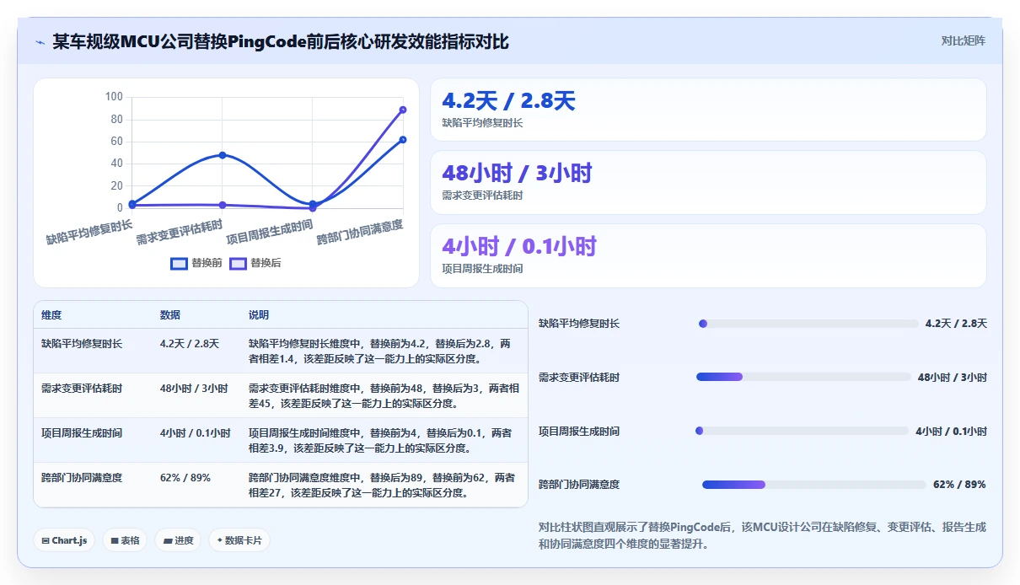Click the description mentioning 两者相差45
This screenshot has height=585, width=1020.
click(384, 396)
